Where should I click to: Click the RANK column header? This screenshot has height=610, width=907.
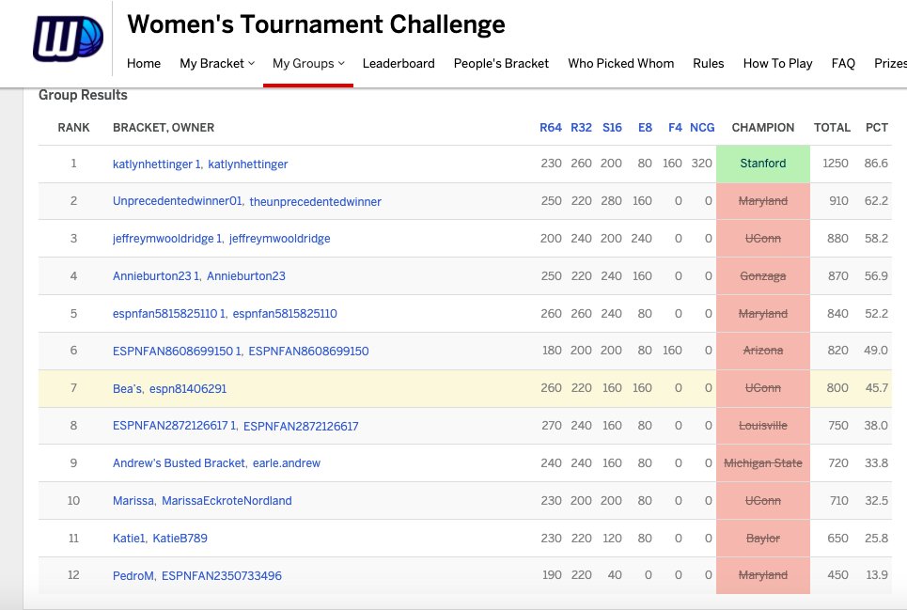point(73,128)
